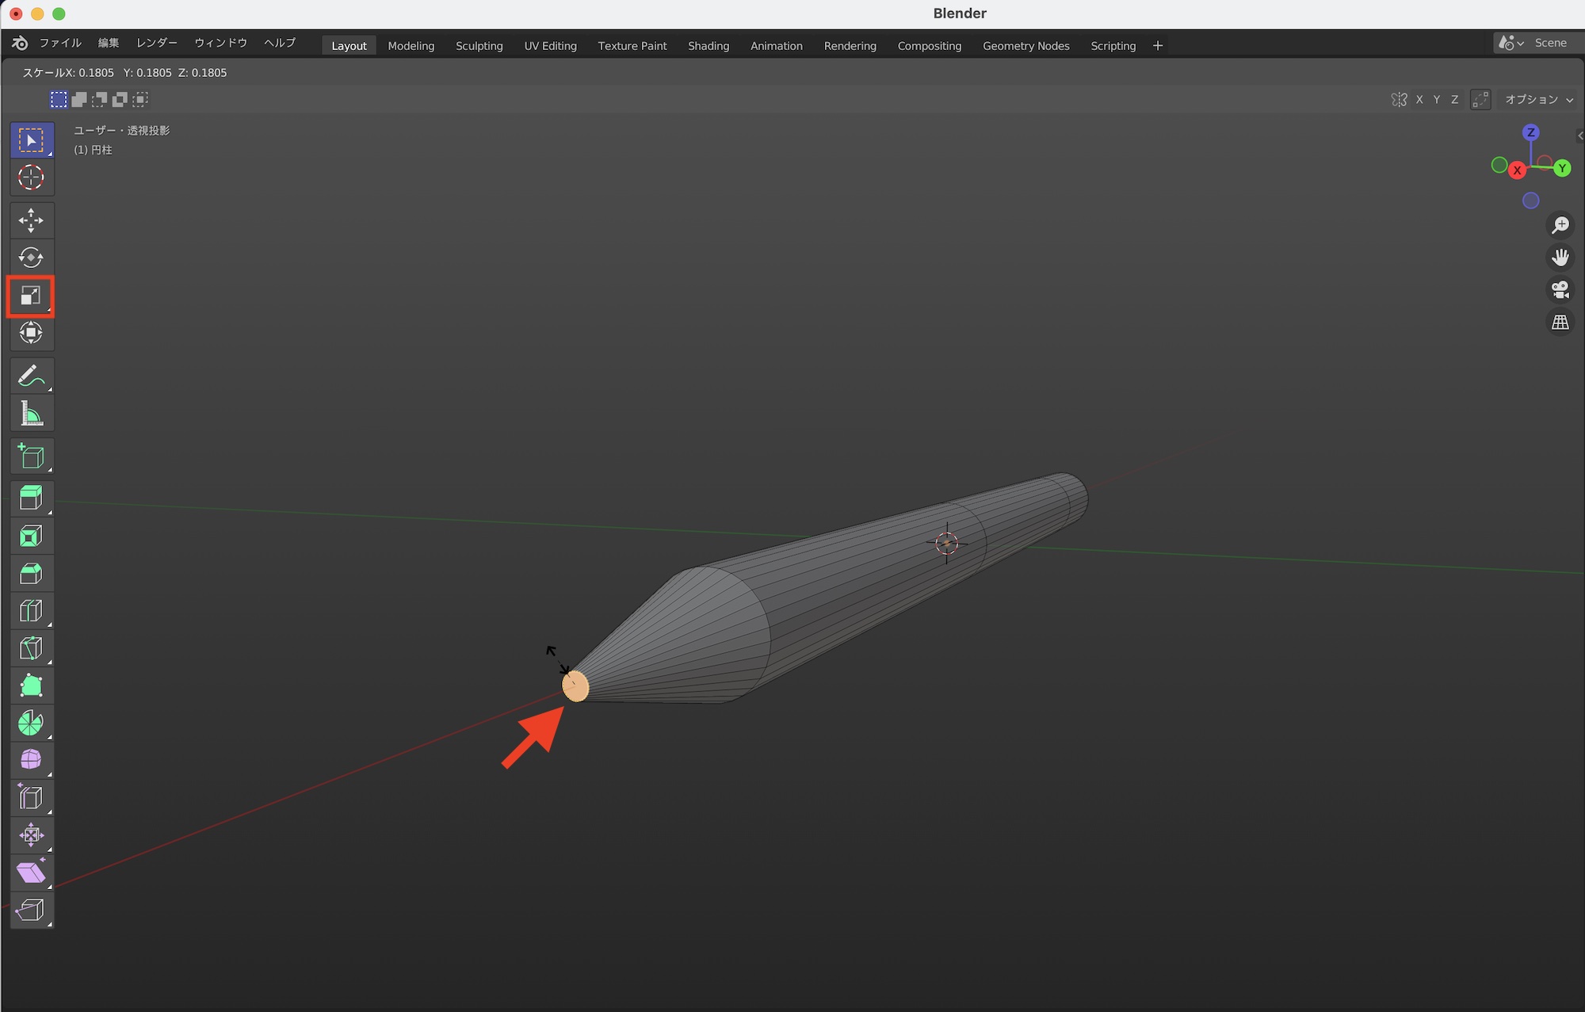Expand the オプション dropdown
This screenshot has width=1585, height=1012.
(1539, 99)
